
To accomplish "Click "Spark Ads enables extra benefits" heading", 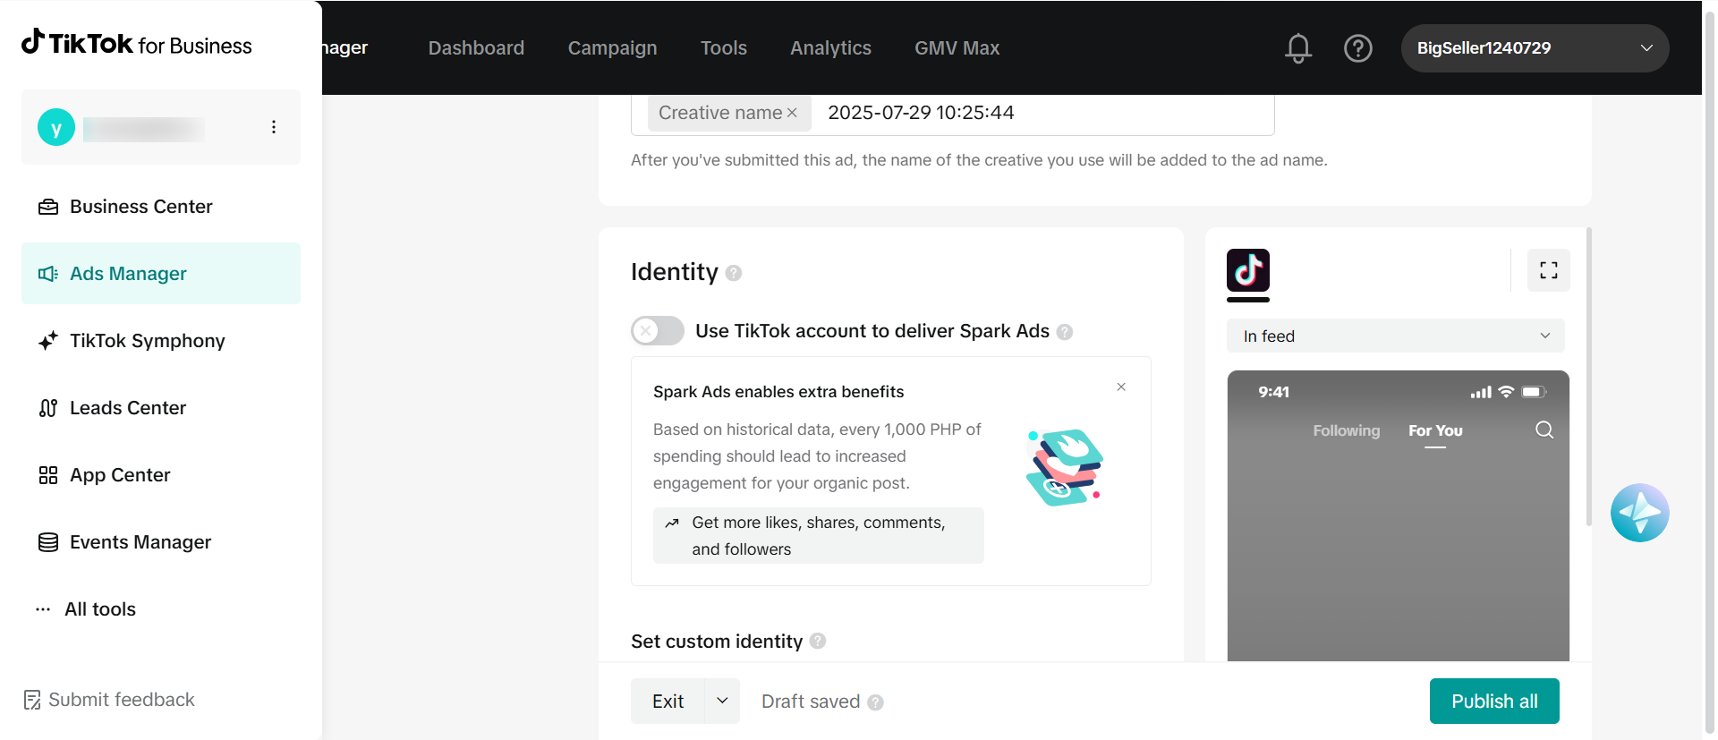I will (x=778, y=392).
